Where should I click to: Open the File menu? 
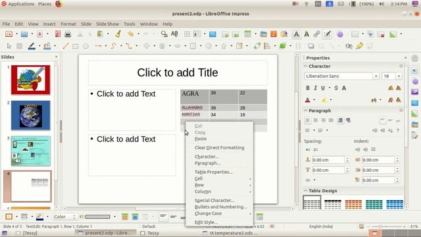[x=6, y=24]
